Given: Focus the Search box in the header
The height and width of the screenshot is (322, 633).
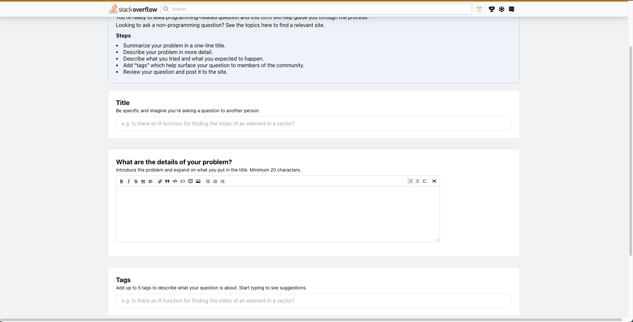Looking at the screenshot, I should point(316,9).
